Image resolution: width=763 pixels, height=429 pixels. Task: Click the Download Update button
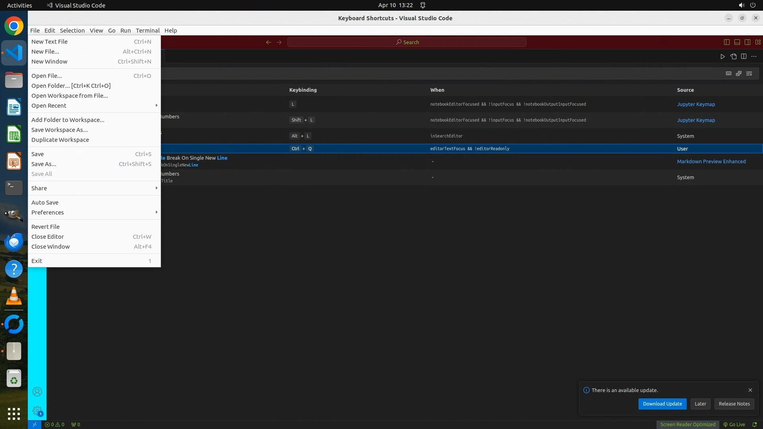click(662, 404)
